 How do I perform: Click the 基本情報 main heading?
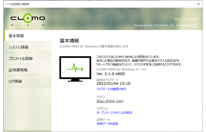tap(69, 41)
